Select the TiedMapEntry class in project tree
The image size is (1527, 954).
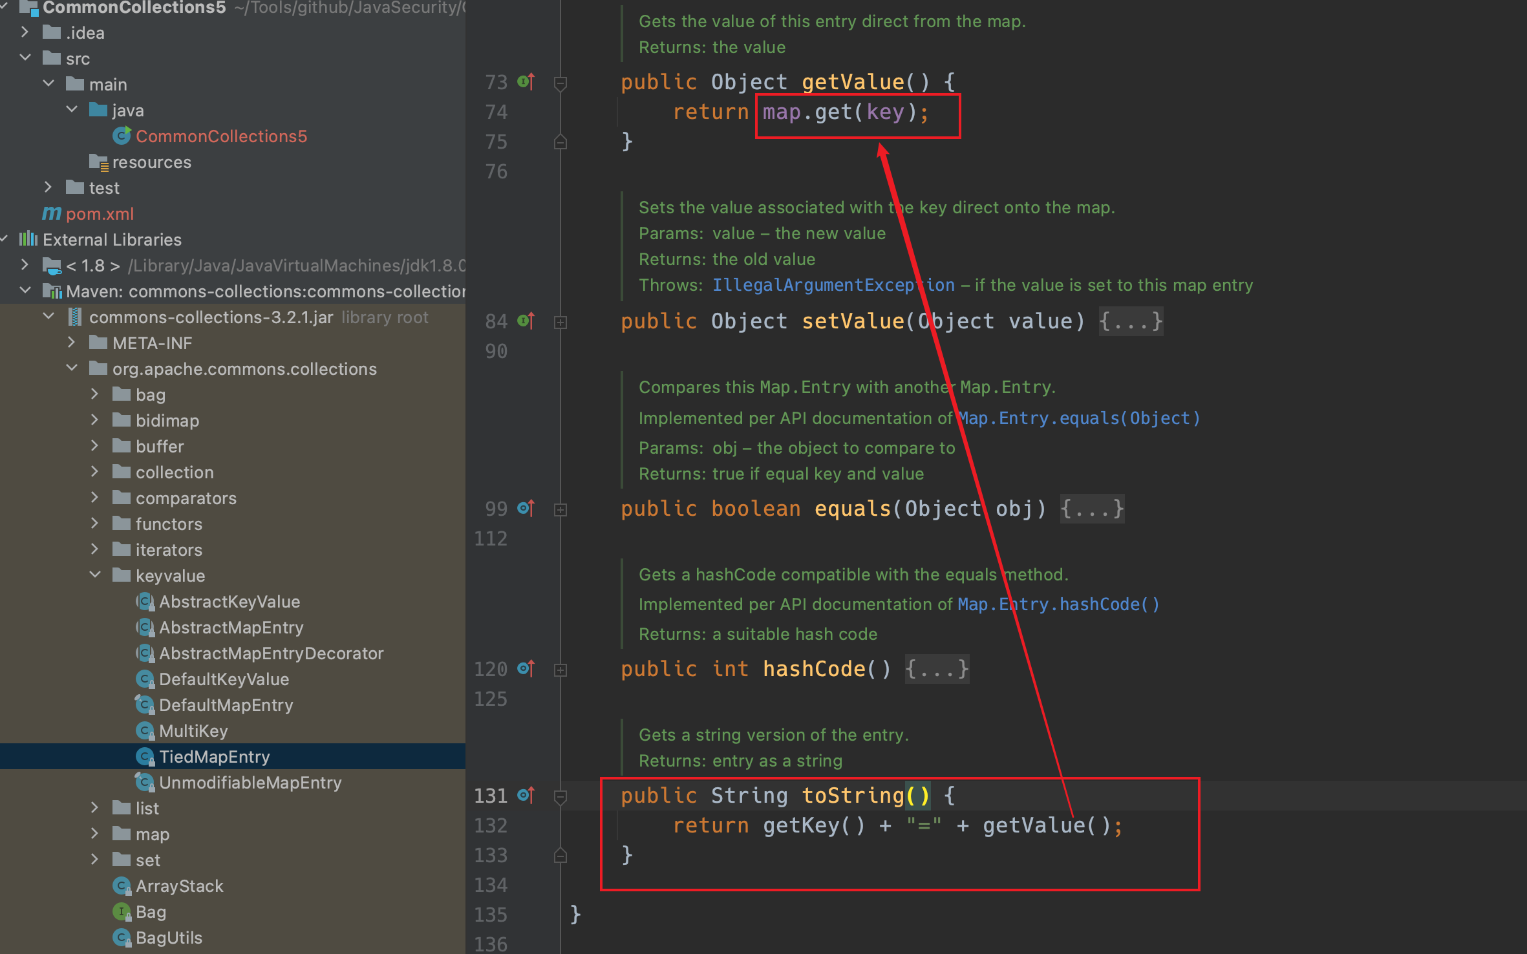(x=214, y=757)
